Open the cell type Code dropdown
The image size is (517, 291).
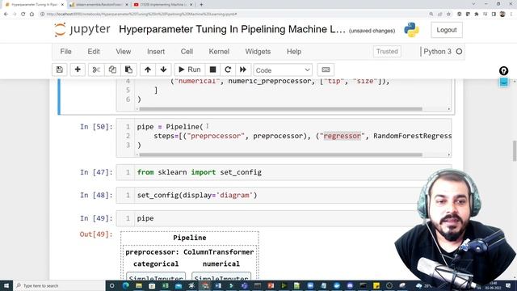(283, 70)
